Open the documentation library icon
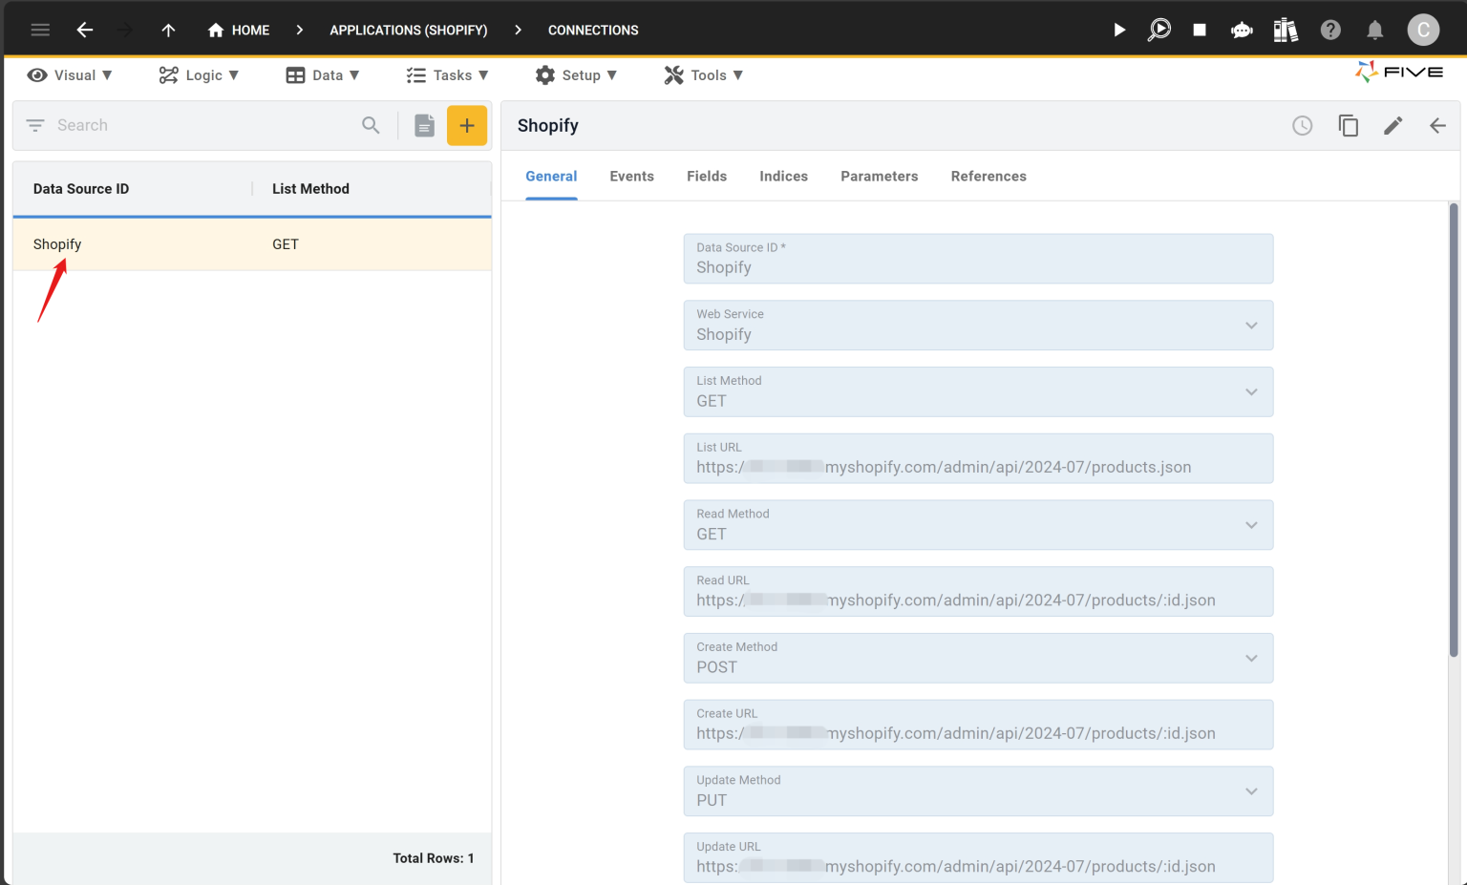1467x885 pixels. pyautogui.click(x=1285, y=30)
